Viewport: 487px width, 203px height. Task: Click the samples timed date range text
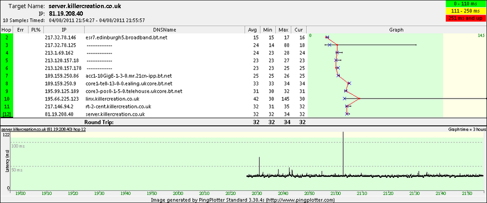coord(97,20)
